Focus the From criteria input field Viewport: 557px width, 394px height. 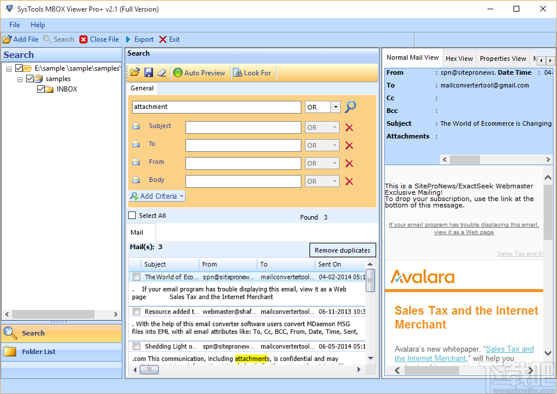pyautogui.click(x=243, y=163)
